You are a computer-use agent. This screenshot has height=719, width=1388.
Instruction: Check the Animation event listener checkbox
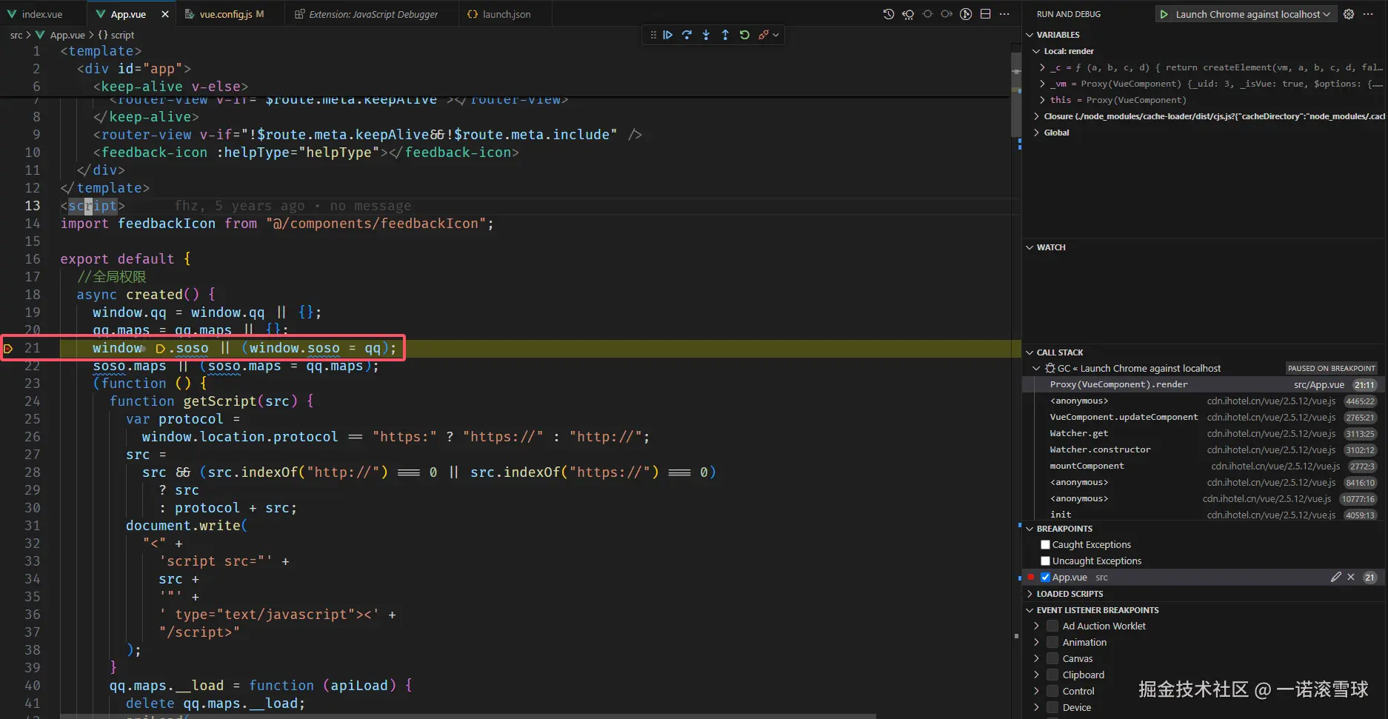click(x=1052, y=643)
